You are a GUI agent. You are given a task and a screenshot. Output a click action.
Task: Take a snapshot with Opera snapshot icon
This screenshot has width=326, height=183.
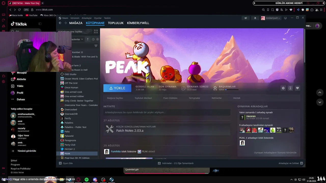pos(273,10)
